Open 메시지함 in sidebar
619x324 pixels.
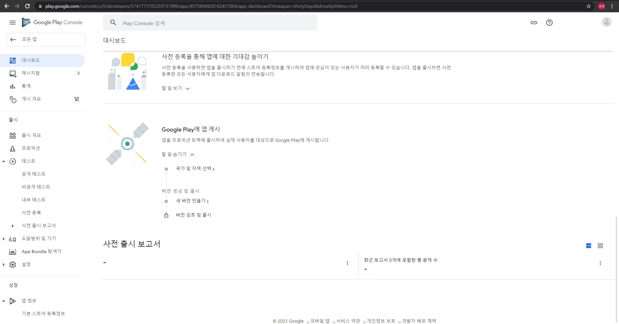tap(42, 74)
